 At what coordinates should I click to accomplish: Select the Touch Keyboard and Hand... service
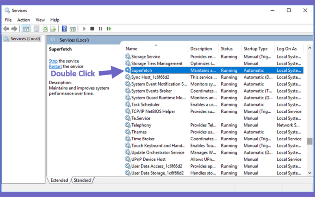(158, 145)
